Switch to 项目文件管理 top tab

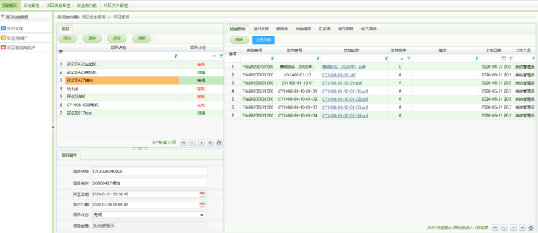point(116,5)
